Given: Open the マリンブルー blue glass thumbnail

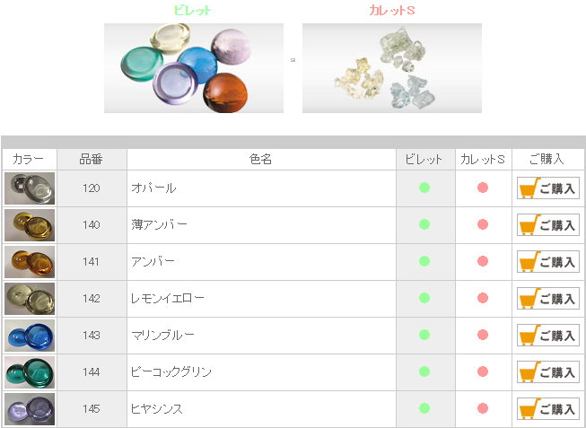Looking at the screenshot, I should coord(30,336).
